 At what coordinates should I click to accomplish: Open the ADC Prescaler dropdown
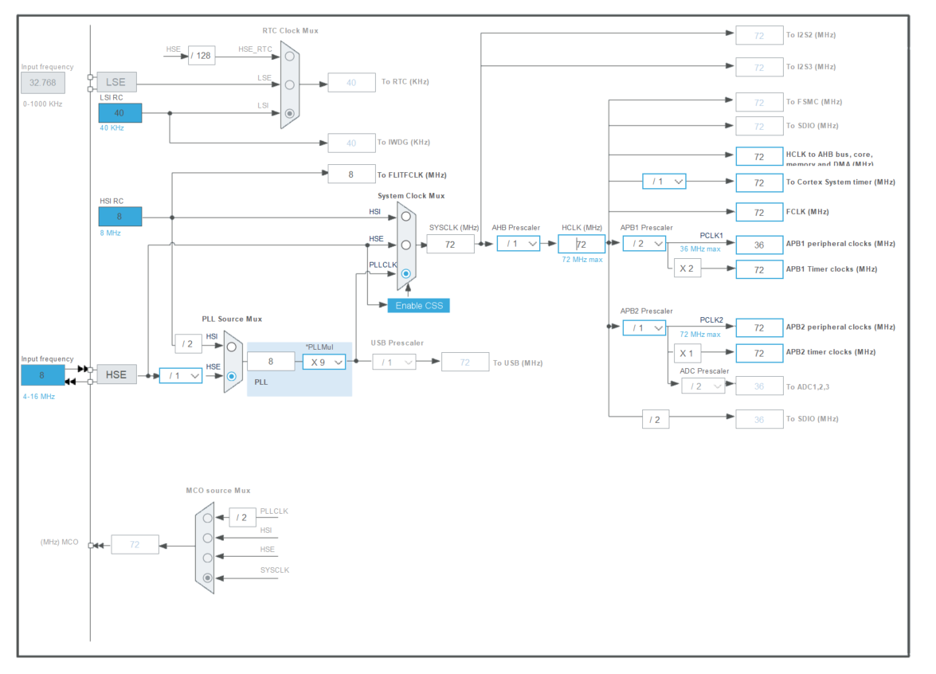point(703,386)
